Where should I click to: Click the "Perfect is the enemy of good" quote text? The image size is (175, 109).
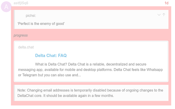(x=41, y=24)
